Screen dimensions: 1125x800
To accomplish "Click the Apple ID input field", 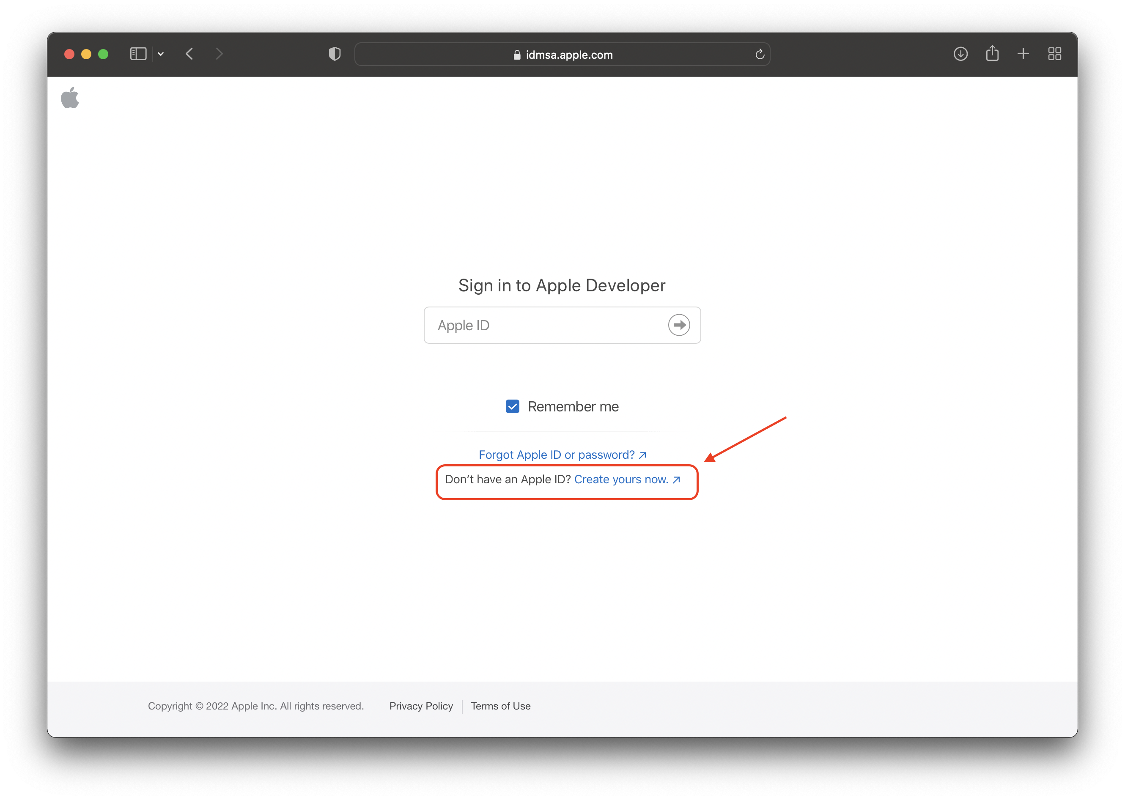I will (562, 325).
